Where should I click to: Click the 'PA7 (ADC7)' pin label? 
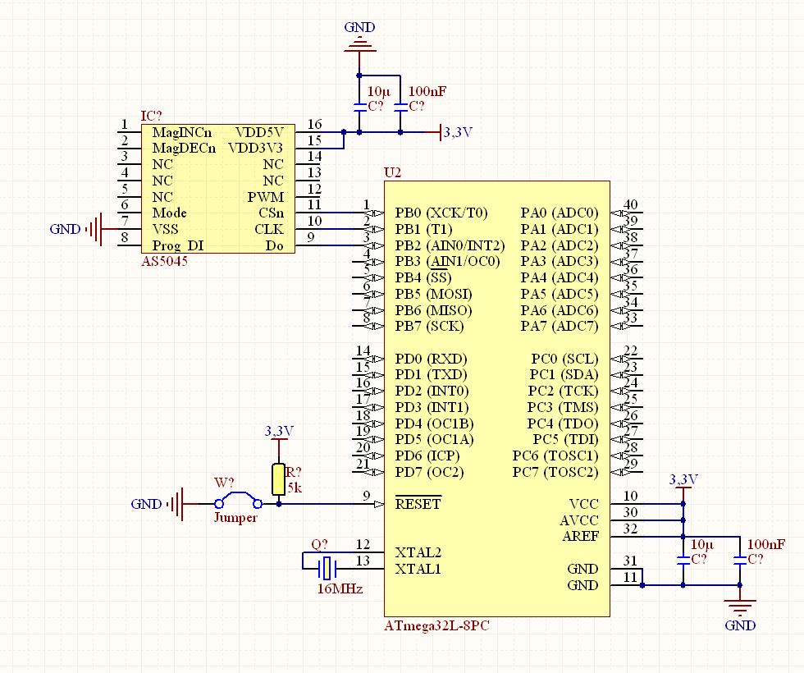(560, 327)
